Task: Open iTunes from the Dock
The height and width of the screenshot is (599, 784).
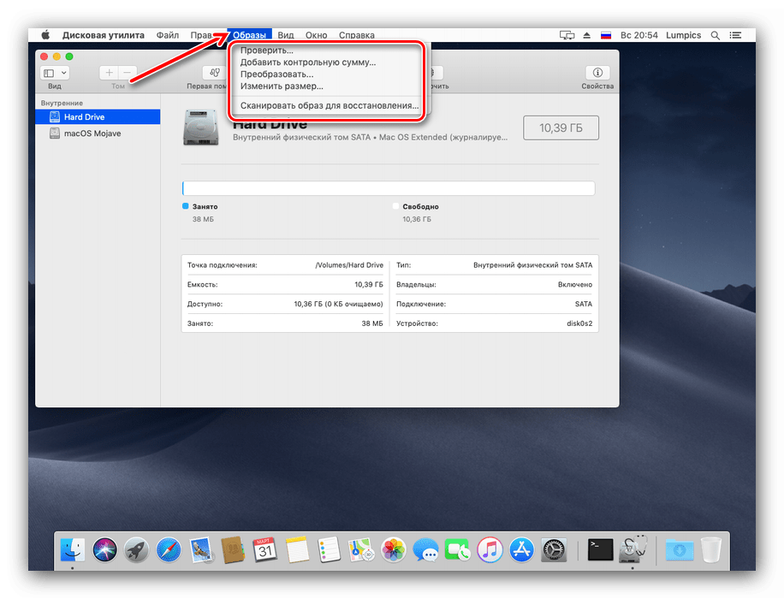Action: [490, 549]
